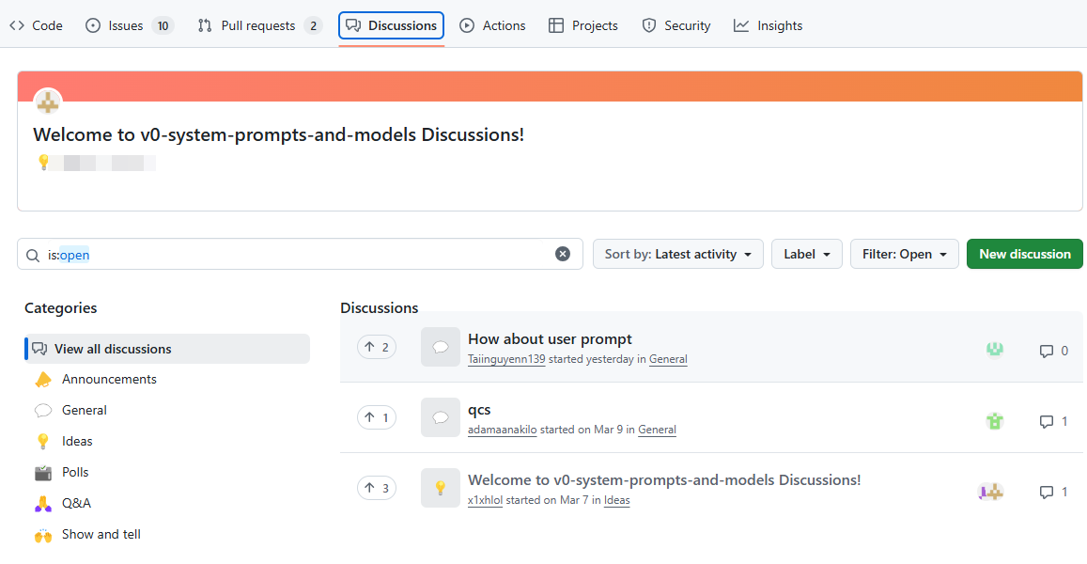
Task: Click inside the discussions search field
Action: point(282,254)
